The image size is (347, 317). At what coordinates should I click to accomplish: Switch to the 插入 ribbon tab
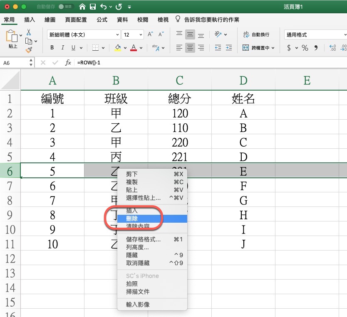point(30,20)
